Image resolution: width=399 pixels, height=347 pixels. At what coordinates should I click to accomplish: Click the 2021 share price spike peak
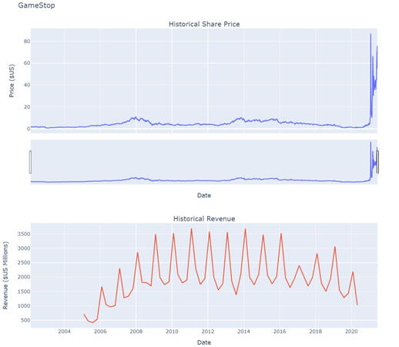[x=370, y=34]
